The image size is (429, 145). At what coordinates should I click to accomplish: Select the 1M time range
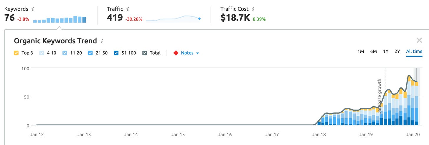(361, 52)
